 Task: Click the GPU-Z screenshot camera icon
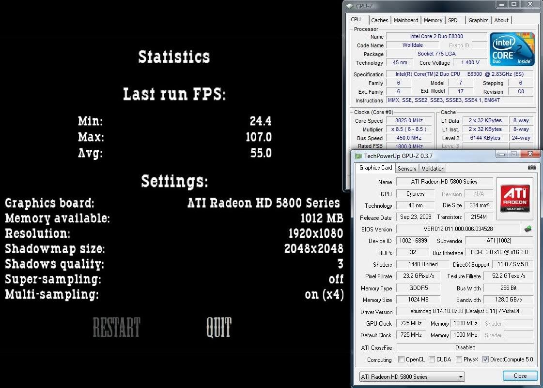click(x=531, y=168)
